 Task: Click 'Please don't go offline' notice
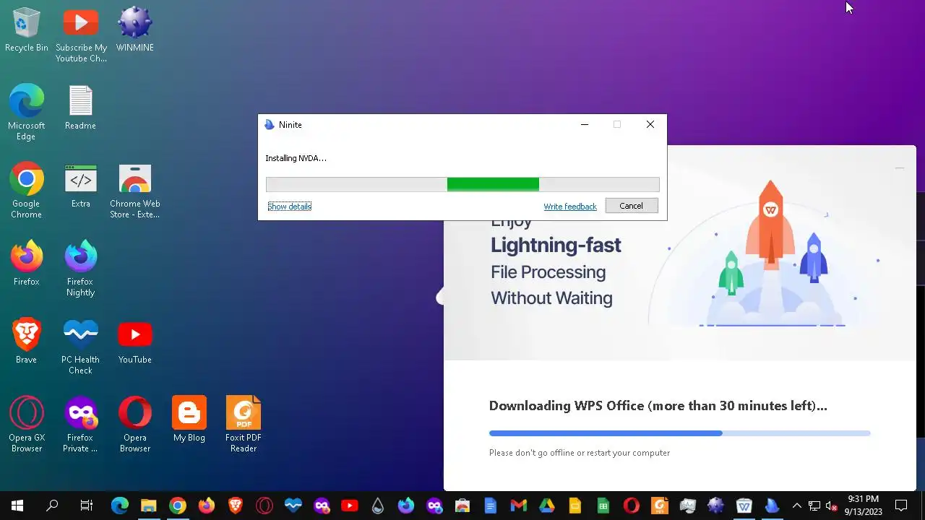click(580, 453)
